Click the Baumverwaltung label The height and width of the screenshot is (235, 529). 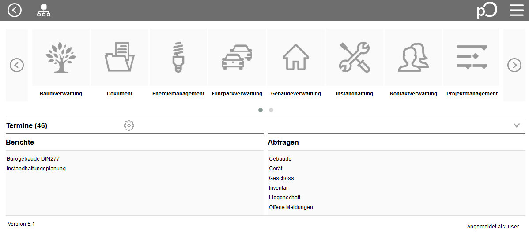[61, 94]
